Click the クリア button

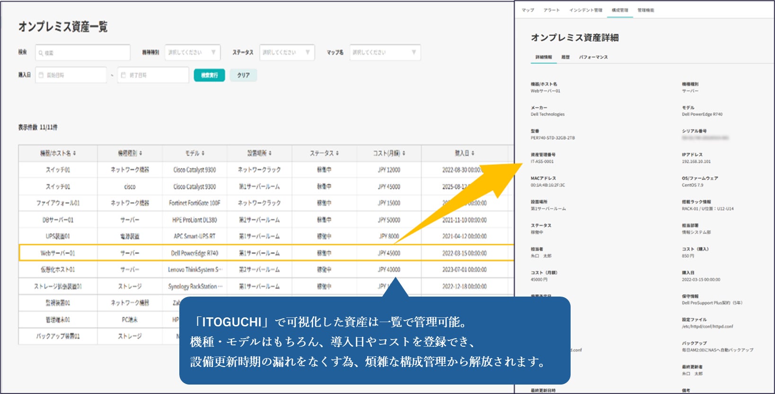tap(243, 75)
